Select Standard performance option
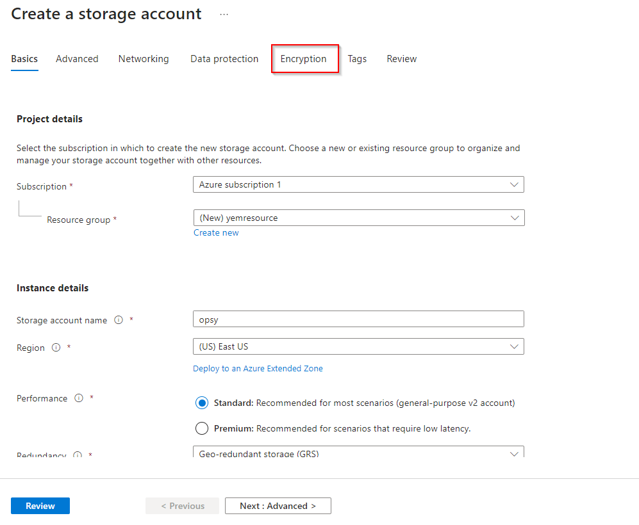Screen dimensions: 639x525 pyautogui.click(x=202, y=403)
